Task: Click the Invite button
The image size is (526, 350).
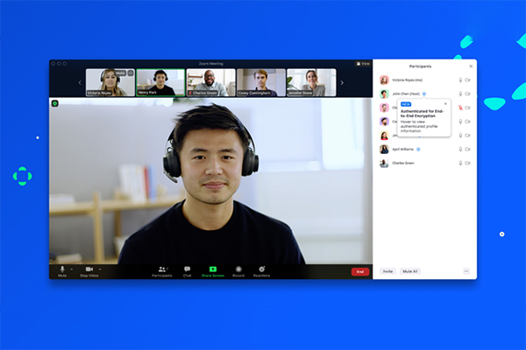Action: [387, 271]
